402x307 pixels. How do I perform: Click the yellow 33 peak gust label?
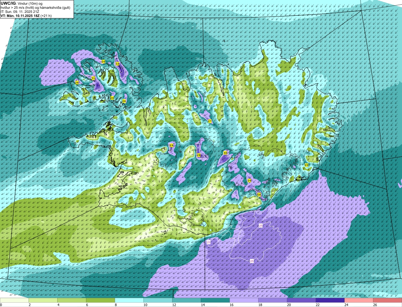pyautogui.click(x=117, y=64)
